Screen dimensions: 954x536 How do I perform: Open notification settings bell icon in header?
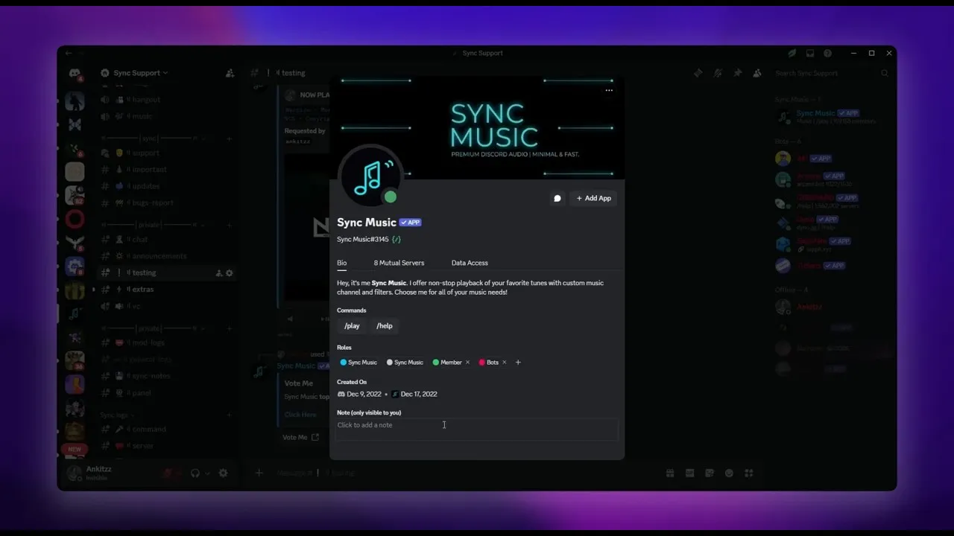tap(718, 73)
